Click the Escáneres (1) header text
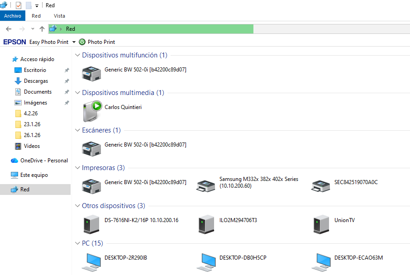This screenshot has height=275, width=410. click(x=101, y=130)
